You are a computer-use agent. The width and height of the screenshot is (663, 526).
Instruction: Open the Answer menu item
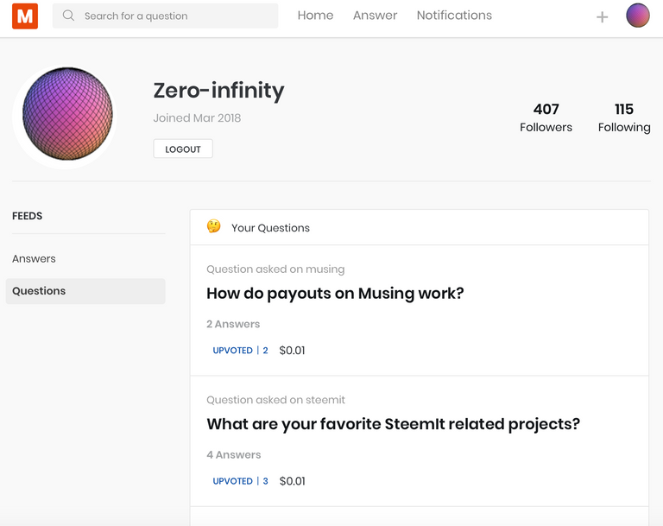(x=375, y=16)
